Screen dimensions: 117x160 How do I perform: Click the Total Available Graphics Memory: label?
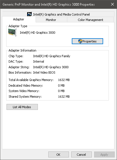click(x=31, y=80)
